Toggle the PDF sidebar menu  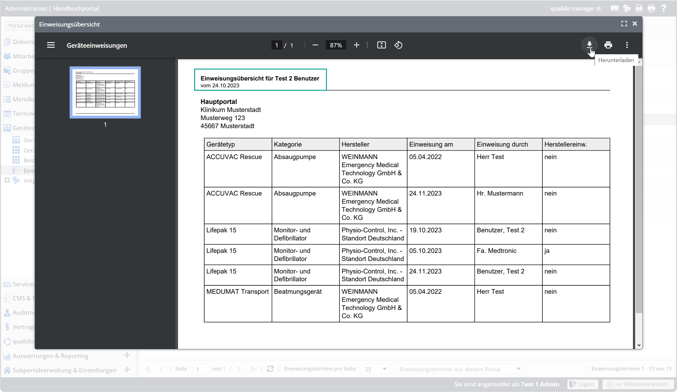51,45
